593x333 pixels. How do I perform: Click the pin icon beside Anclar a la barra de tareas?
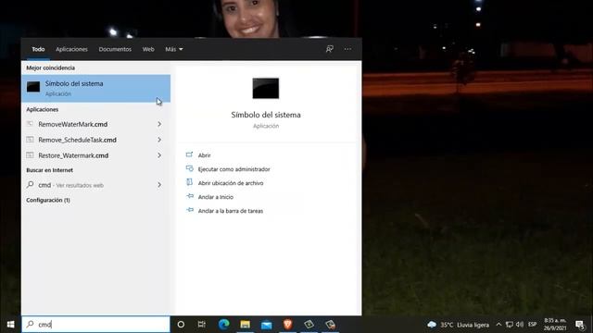click(190, 210)
